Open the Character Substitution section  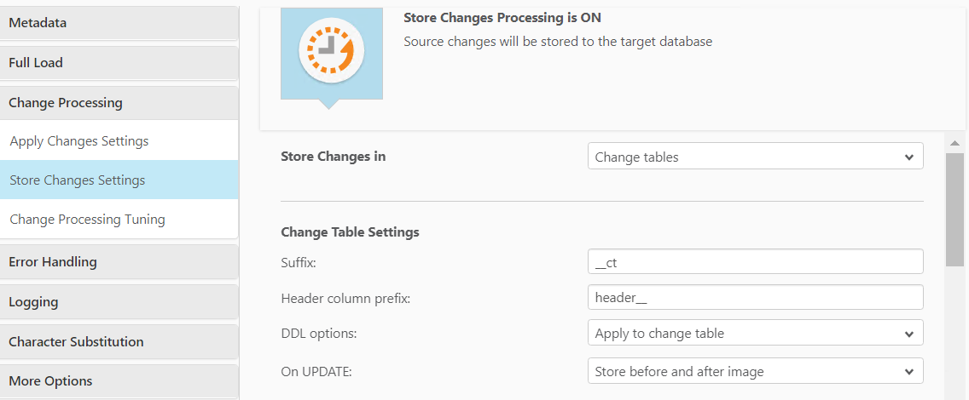point(119,342)
